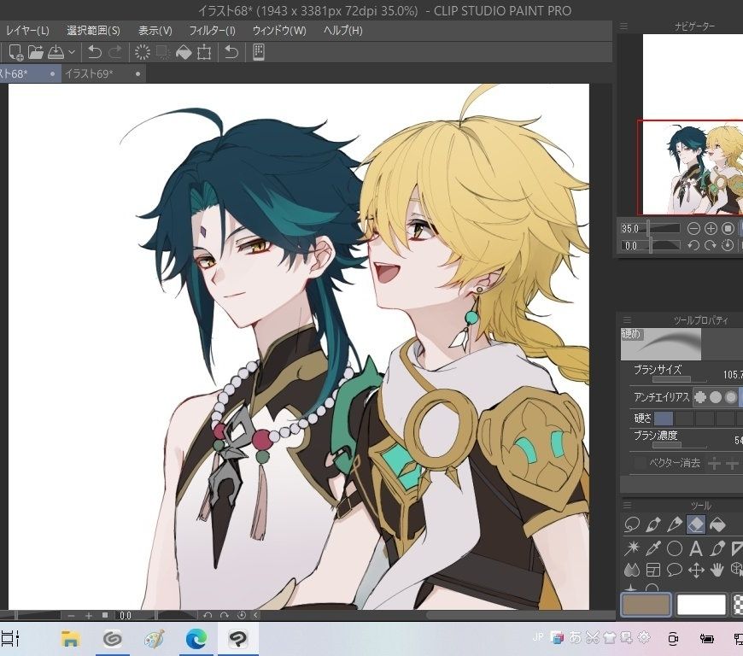This screenshot has width=743, height=656.
Task: Select the Text tool
Action: tap(696, 548)
